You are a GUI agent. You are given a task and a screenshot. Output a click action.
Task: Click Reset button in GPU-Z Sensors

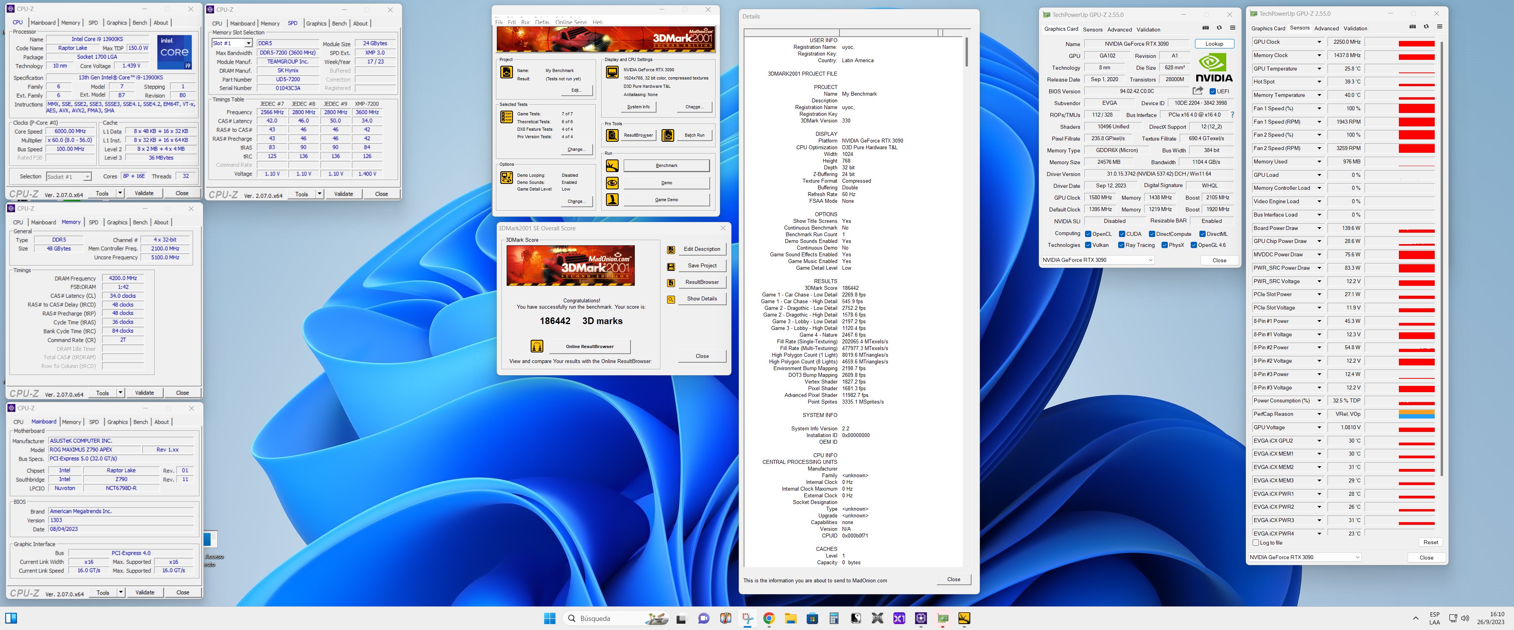click(x=1430, y=543)
